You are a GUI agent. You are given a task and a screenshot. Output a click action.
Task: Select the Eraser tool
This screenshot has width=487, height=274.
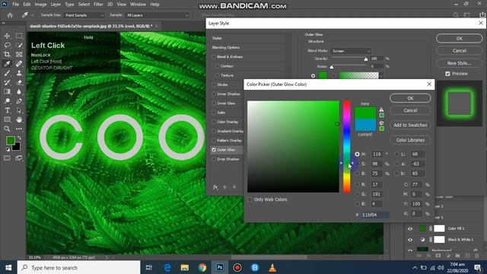click(19, 83)
